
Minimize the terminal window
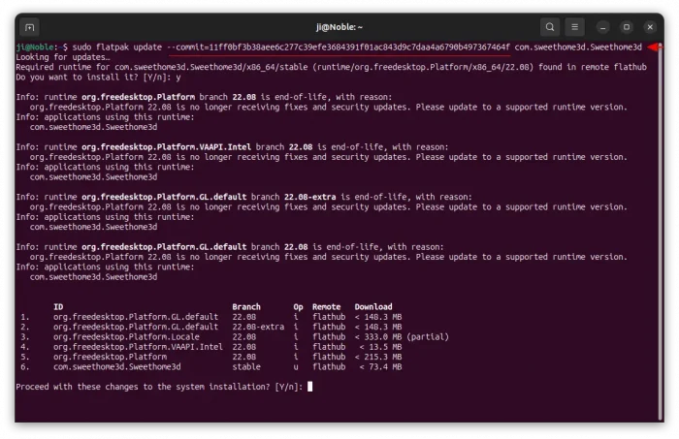[x=602, y=27]
